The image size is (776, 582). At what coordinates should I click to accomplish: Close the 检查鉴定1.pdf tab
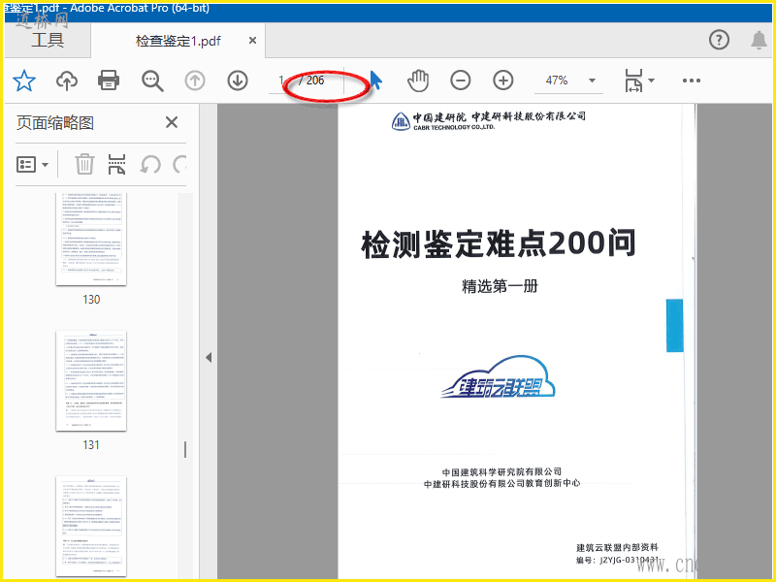[x=252, y=40]
